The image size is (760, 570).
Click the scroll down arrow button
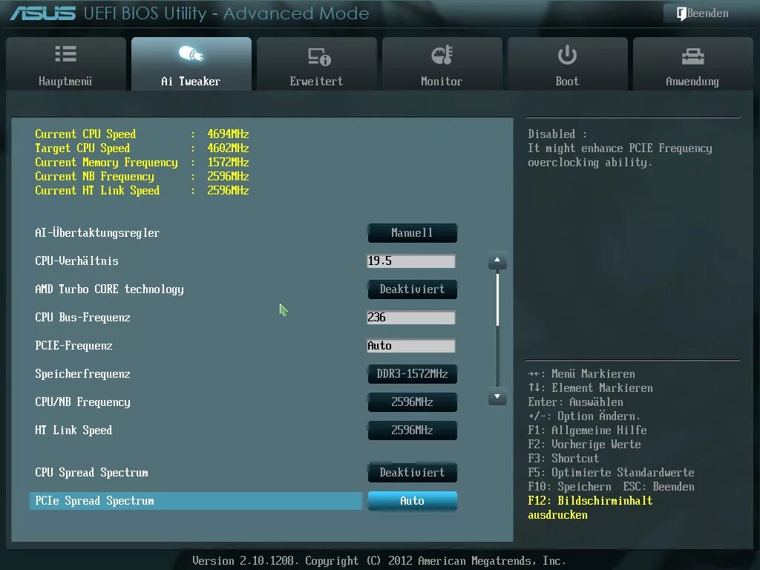(497, 396)
